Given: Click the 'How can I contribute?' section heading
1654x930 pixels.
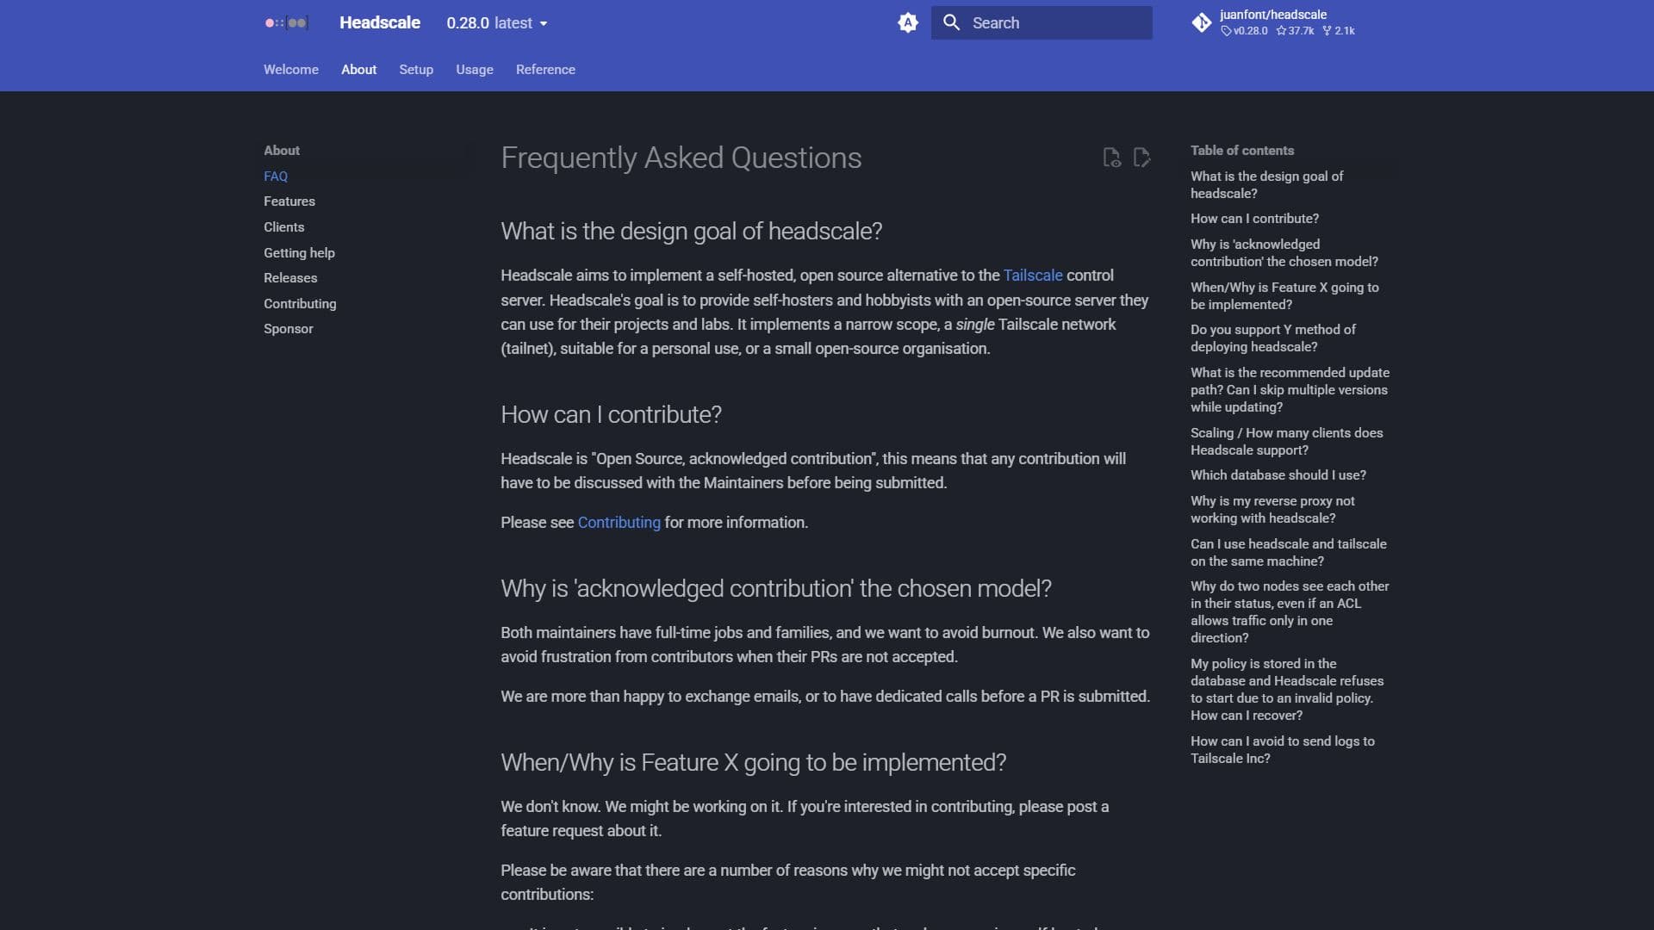Looking at the screenshot, I should 611,415.
